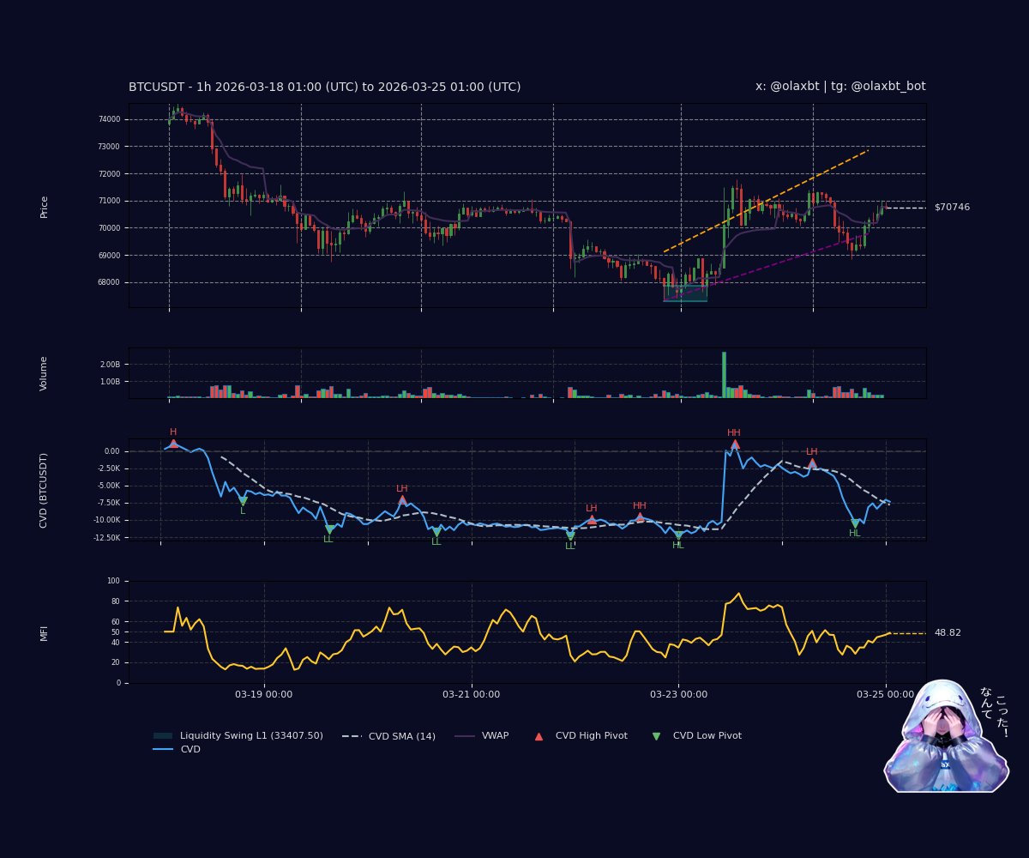Click the -12.50K CVD axis label
This screenshot has width=1029, height=858.
(x=106, y=537)
